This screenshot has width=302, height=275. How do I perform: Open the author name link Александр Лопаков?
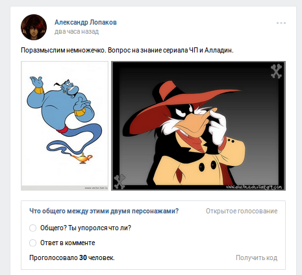[86, 22]
